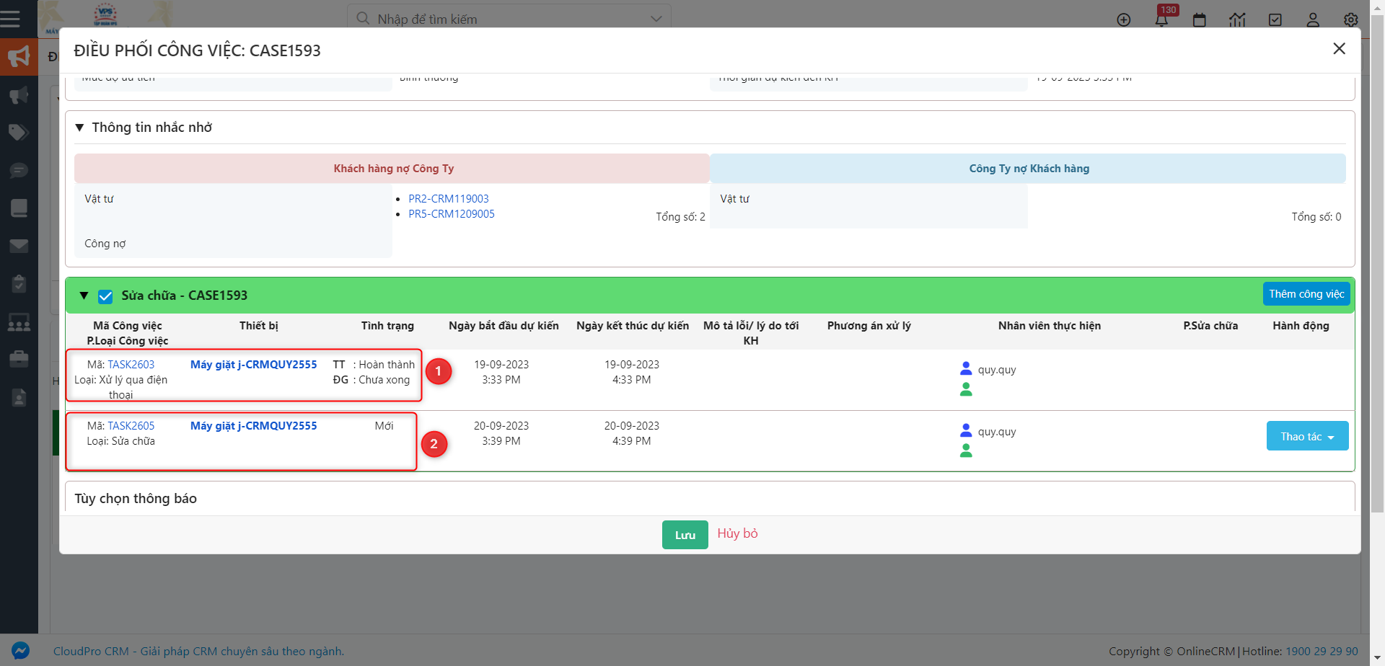1385x666 pixels.
Task: Open the notifications bell with 130 badge
Action: [x=1161, y=19]
